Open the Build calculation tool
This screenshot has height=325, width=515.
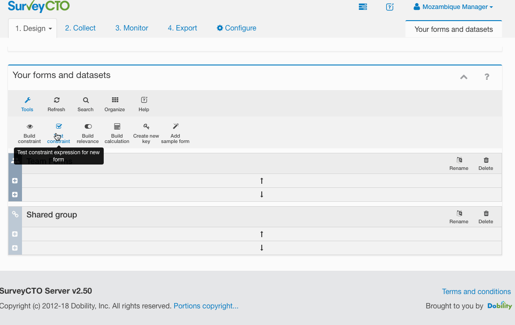[x=117, y=134]
